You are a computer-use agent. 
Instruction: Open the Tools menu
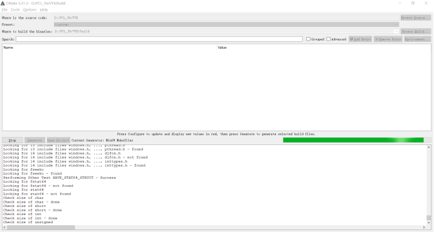[x=15, y=9]
